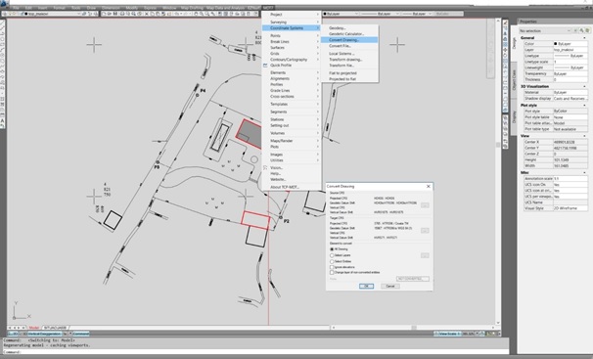Open the Map Drafting menu
The height and width of the screenshot is (359, 593).
click(x=192, y=8)
